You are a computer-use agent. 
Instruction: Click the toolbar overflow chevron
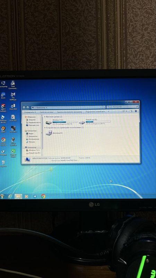coord(108,112)
